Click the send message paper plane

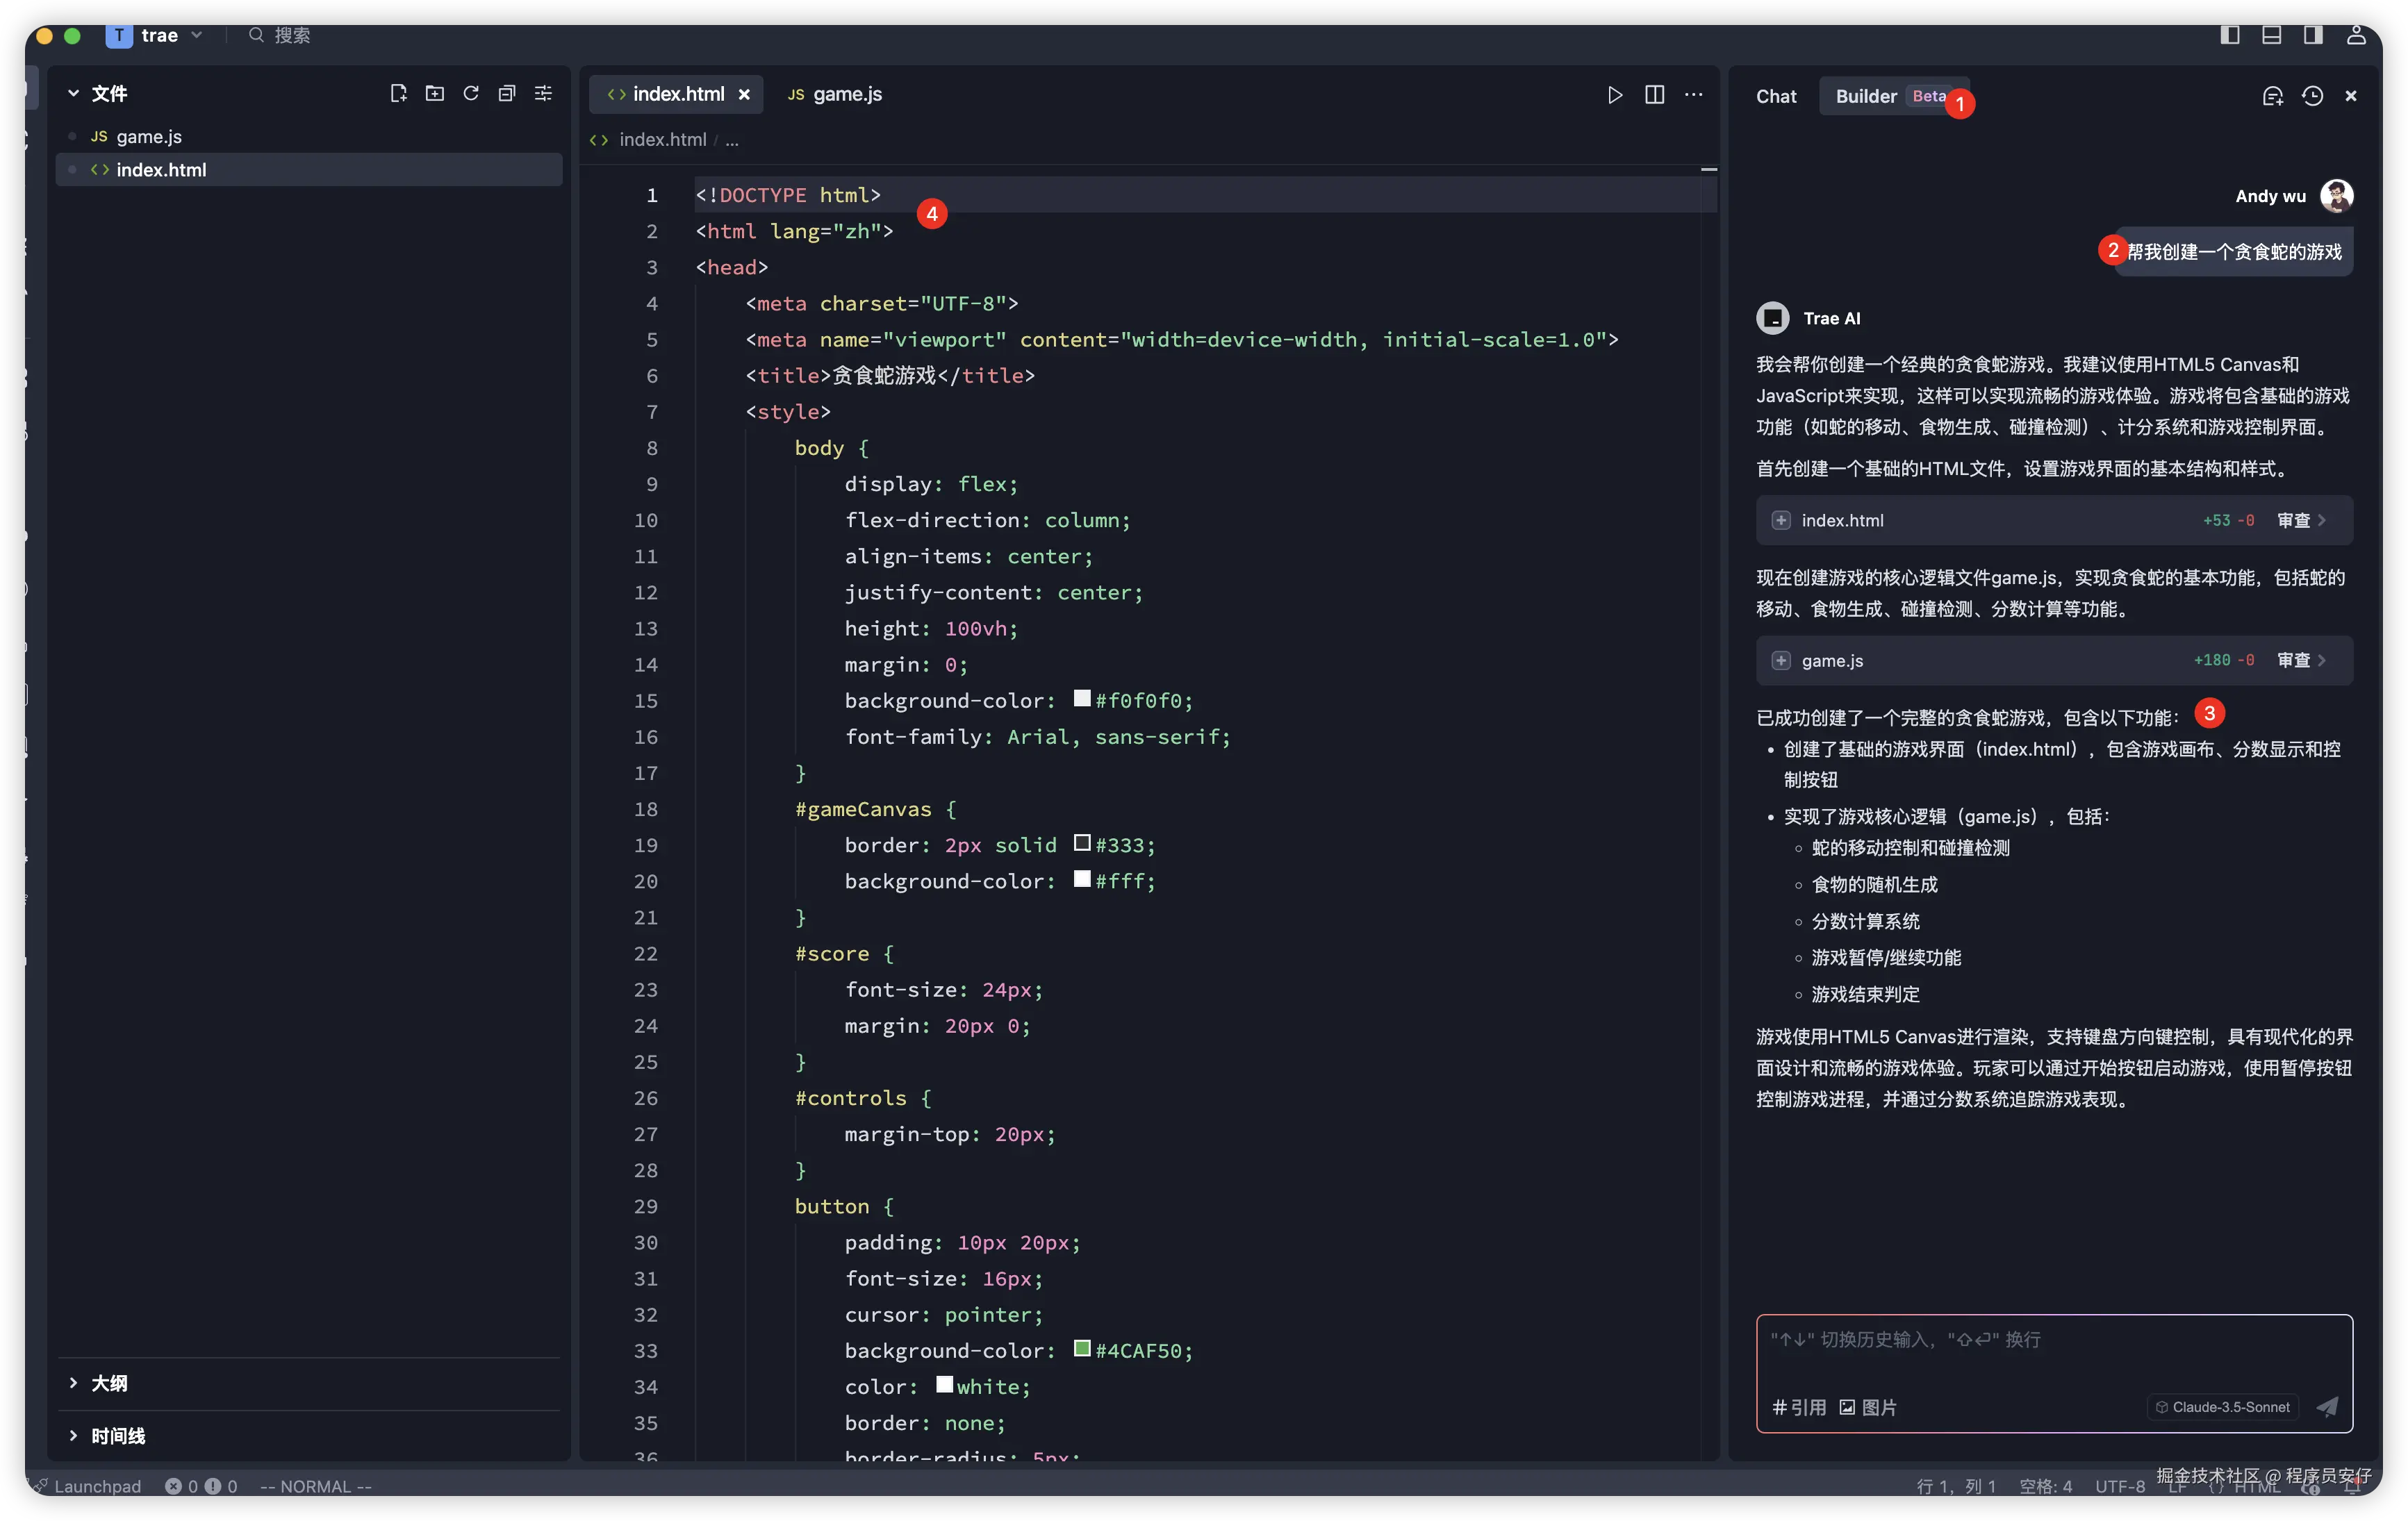[x=2327, y=1406]
